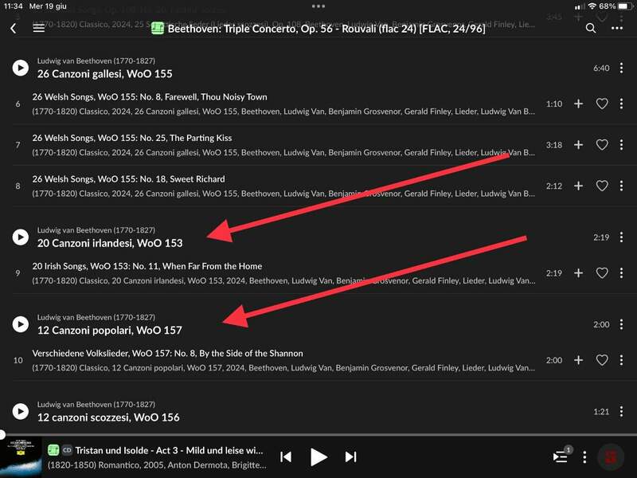Favorite the Sweet Richard track

pos(602,186)
